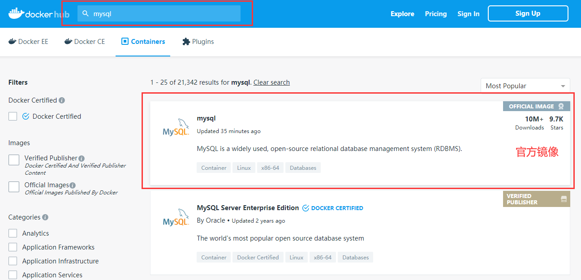Open the Pricing link in header

click(x=436, y=14)
